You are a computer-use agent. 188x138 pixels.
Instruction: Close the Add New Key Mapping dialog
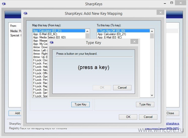pyautogui.click(x=160, y=13)
